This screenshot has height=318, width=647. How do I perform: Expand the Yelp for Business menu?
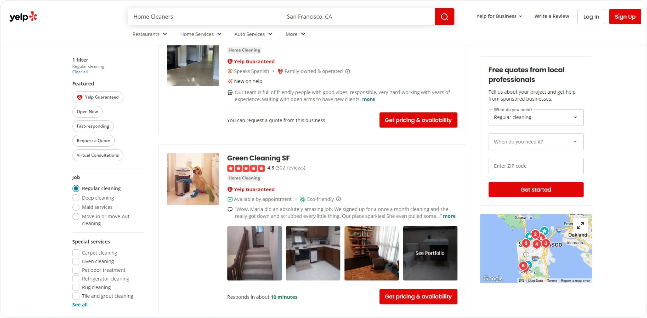pos(499,16)
